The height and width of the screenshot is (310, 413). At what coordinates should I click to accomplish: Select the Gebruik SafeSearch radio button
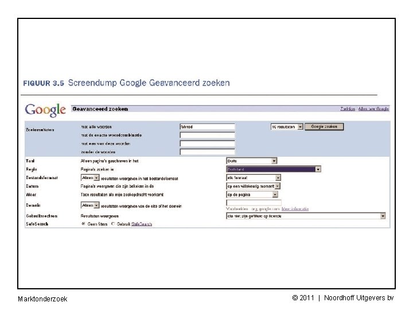pyautogui.click(x=113, y=224)
